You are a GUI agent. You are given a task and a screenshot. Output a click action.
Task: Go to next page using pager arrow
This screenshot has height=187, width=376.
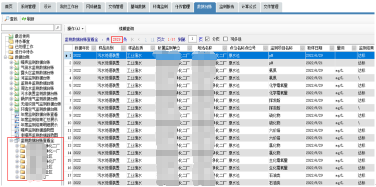145,39
